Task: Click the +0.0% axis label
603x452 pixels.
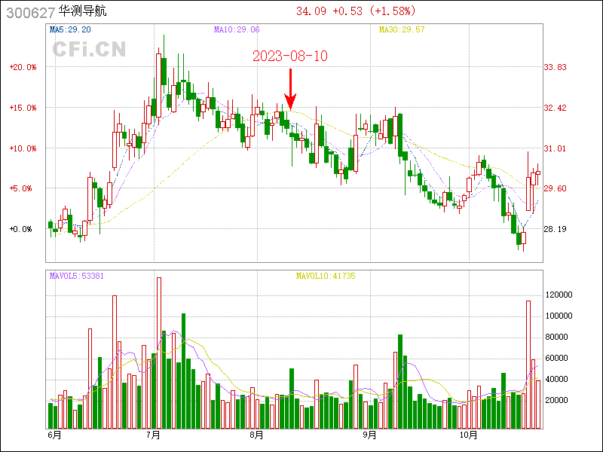Action: [x=21, y=229]
